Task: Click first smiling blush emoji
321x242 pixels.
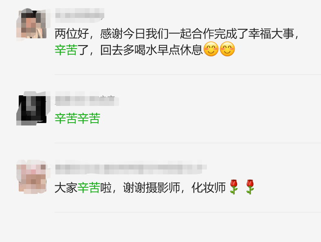Action: (x=211, y=49)
